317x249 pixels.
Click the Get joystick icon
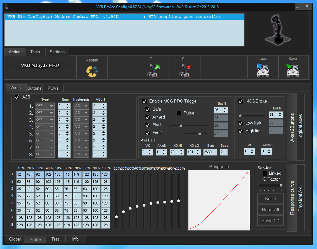coord(153,70)
